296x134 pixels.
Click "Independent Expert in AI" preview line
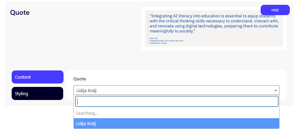pyautogui.click(x=166, y=41)
